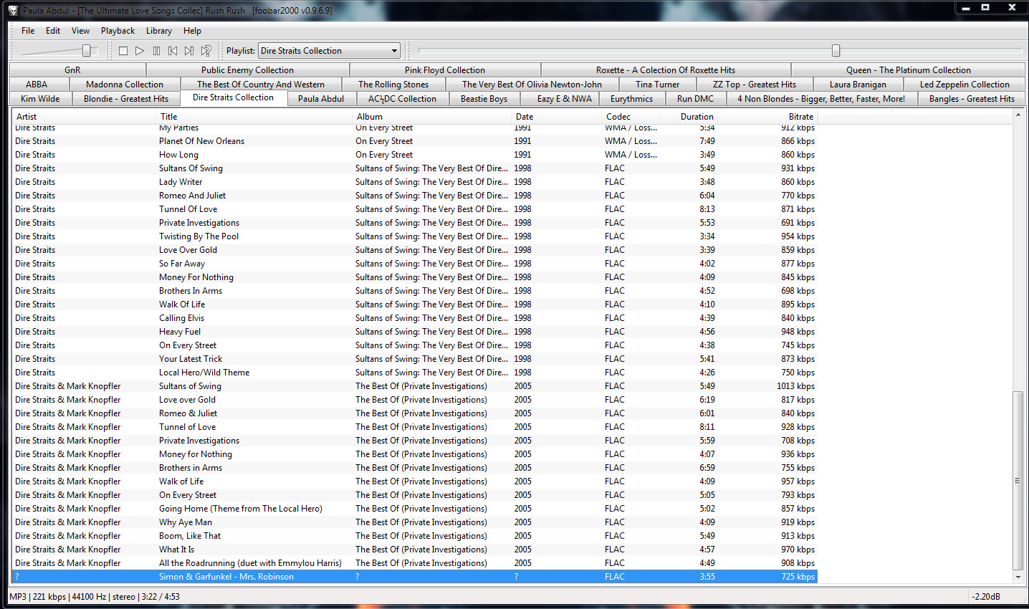Switch to Public Enemy Collection tab
Screen dimensions: 1029x609
point(247,70)
